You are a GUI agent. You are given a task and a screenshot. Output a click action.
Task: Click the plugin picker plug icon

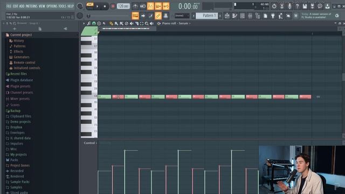(x=273, y=16)
